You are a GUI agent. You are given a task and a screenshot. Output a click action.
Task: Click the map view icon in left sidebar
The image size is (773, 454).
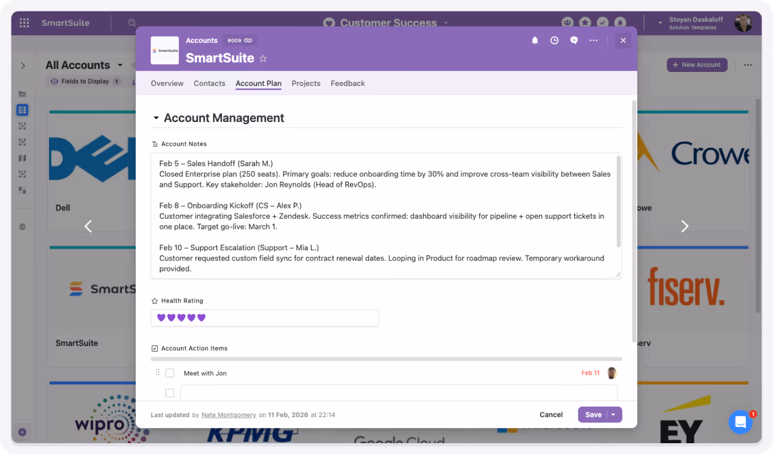coord(22,158)
